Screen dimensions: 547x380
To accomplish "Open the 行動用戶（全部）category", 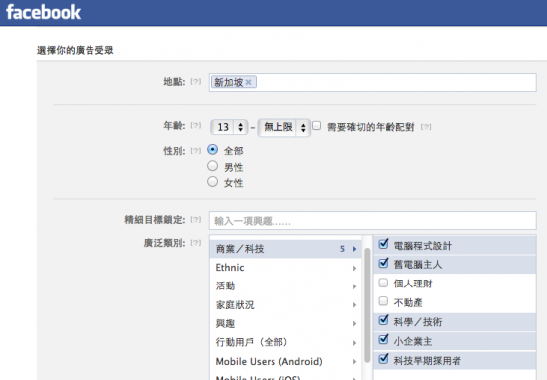I will coord(285,342).
